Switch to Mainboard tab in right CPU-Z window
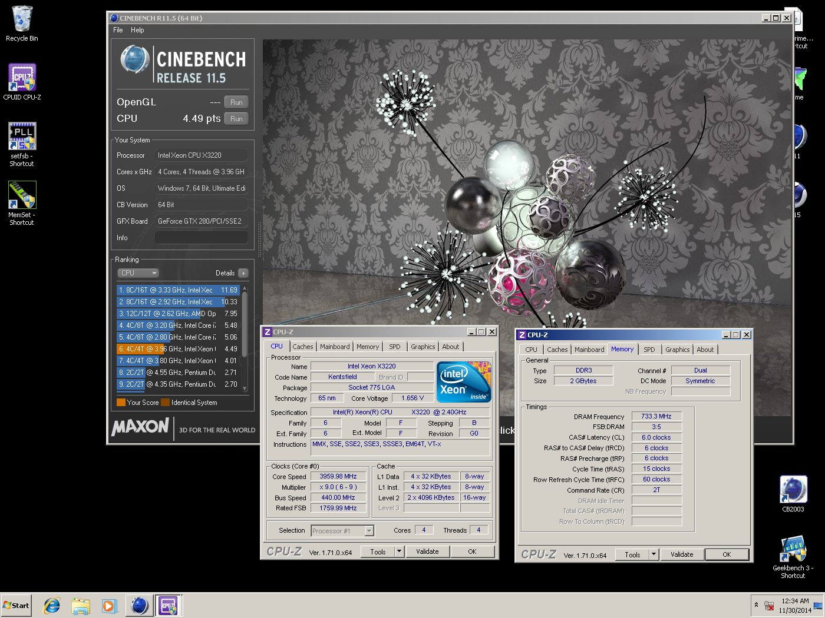Viewport: 825px width, 618px height. (589, 350)
